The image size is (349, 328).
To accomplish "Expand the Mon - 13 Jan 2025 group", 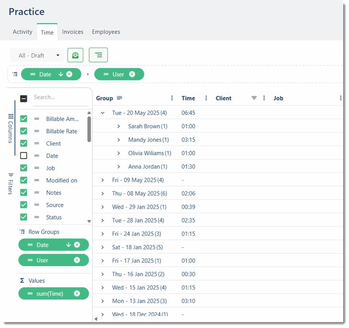I will pyautogui.click(x=103, y=301).
